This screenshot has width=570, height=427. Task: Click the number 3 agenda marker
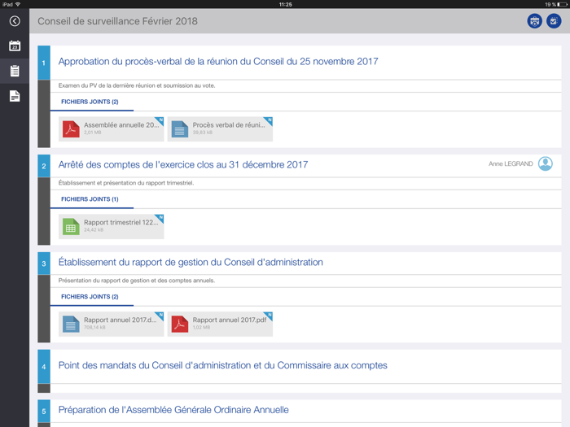(x=44, y=264)
